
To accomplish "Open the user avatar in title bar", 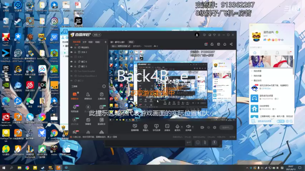I will (x=197, y=35).
